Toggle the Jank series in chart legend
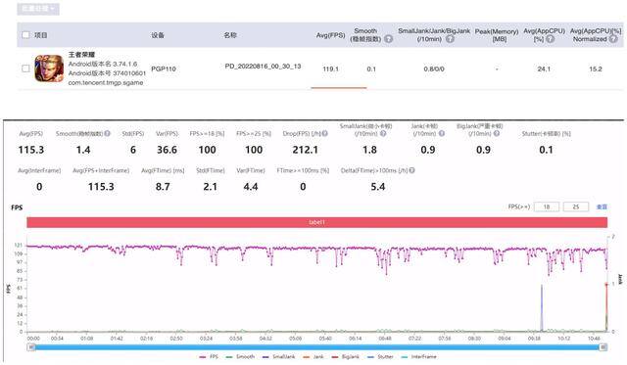Image resolution: width=627 pixels, height=365 pixels. pyautogui.click(x=313, y=356)
